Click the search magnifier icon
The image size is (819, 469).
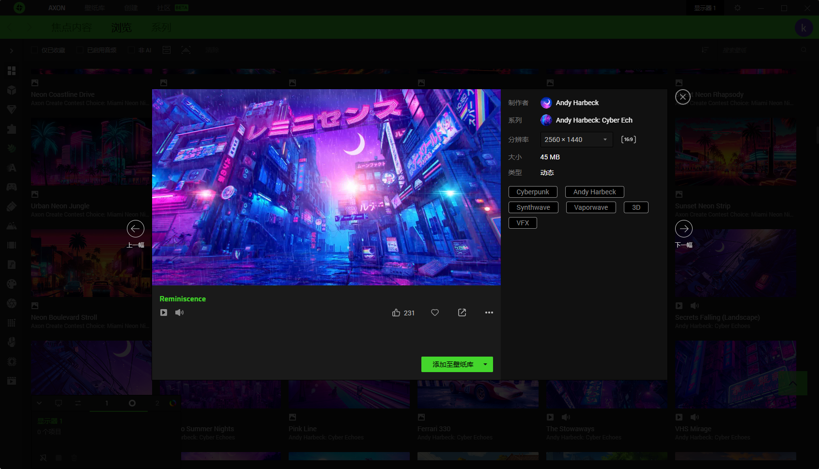click(x=804, y=50)
